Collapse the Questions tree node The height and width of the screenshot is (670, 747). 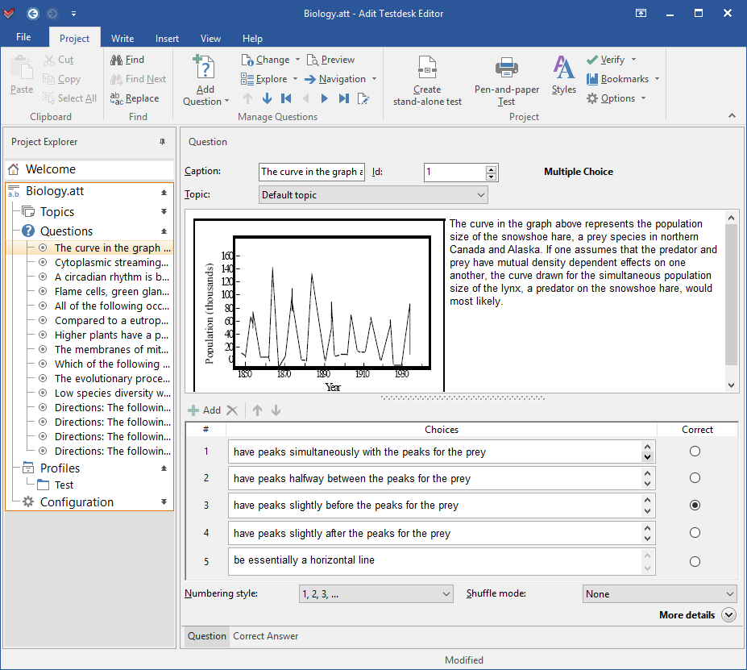tap(164, 231)
